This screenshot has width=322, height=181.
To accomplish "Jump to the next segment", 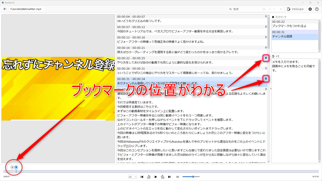I will pos(169,177).
